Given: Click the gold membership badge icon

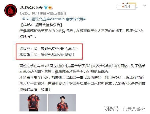Looking at the screenshot, I should click(50, 8).
